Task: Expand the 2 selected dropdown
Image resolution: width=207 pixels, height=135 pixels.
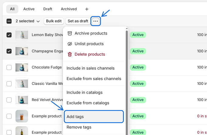Action: 28,21
